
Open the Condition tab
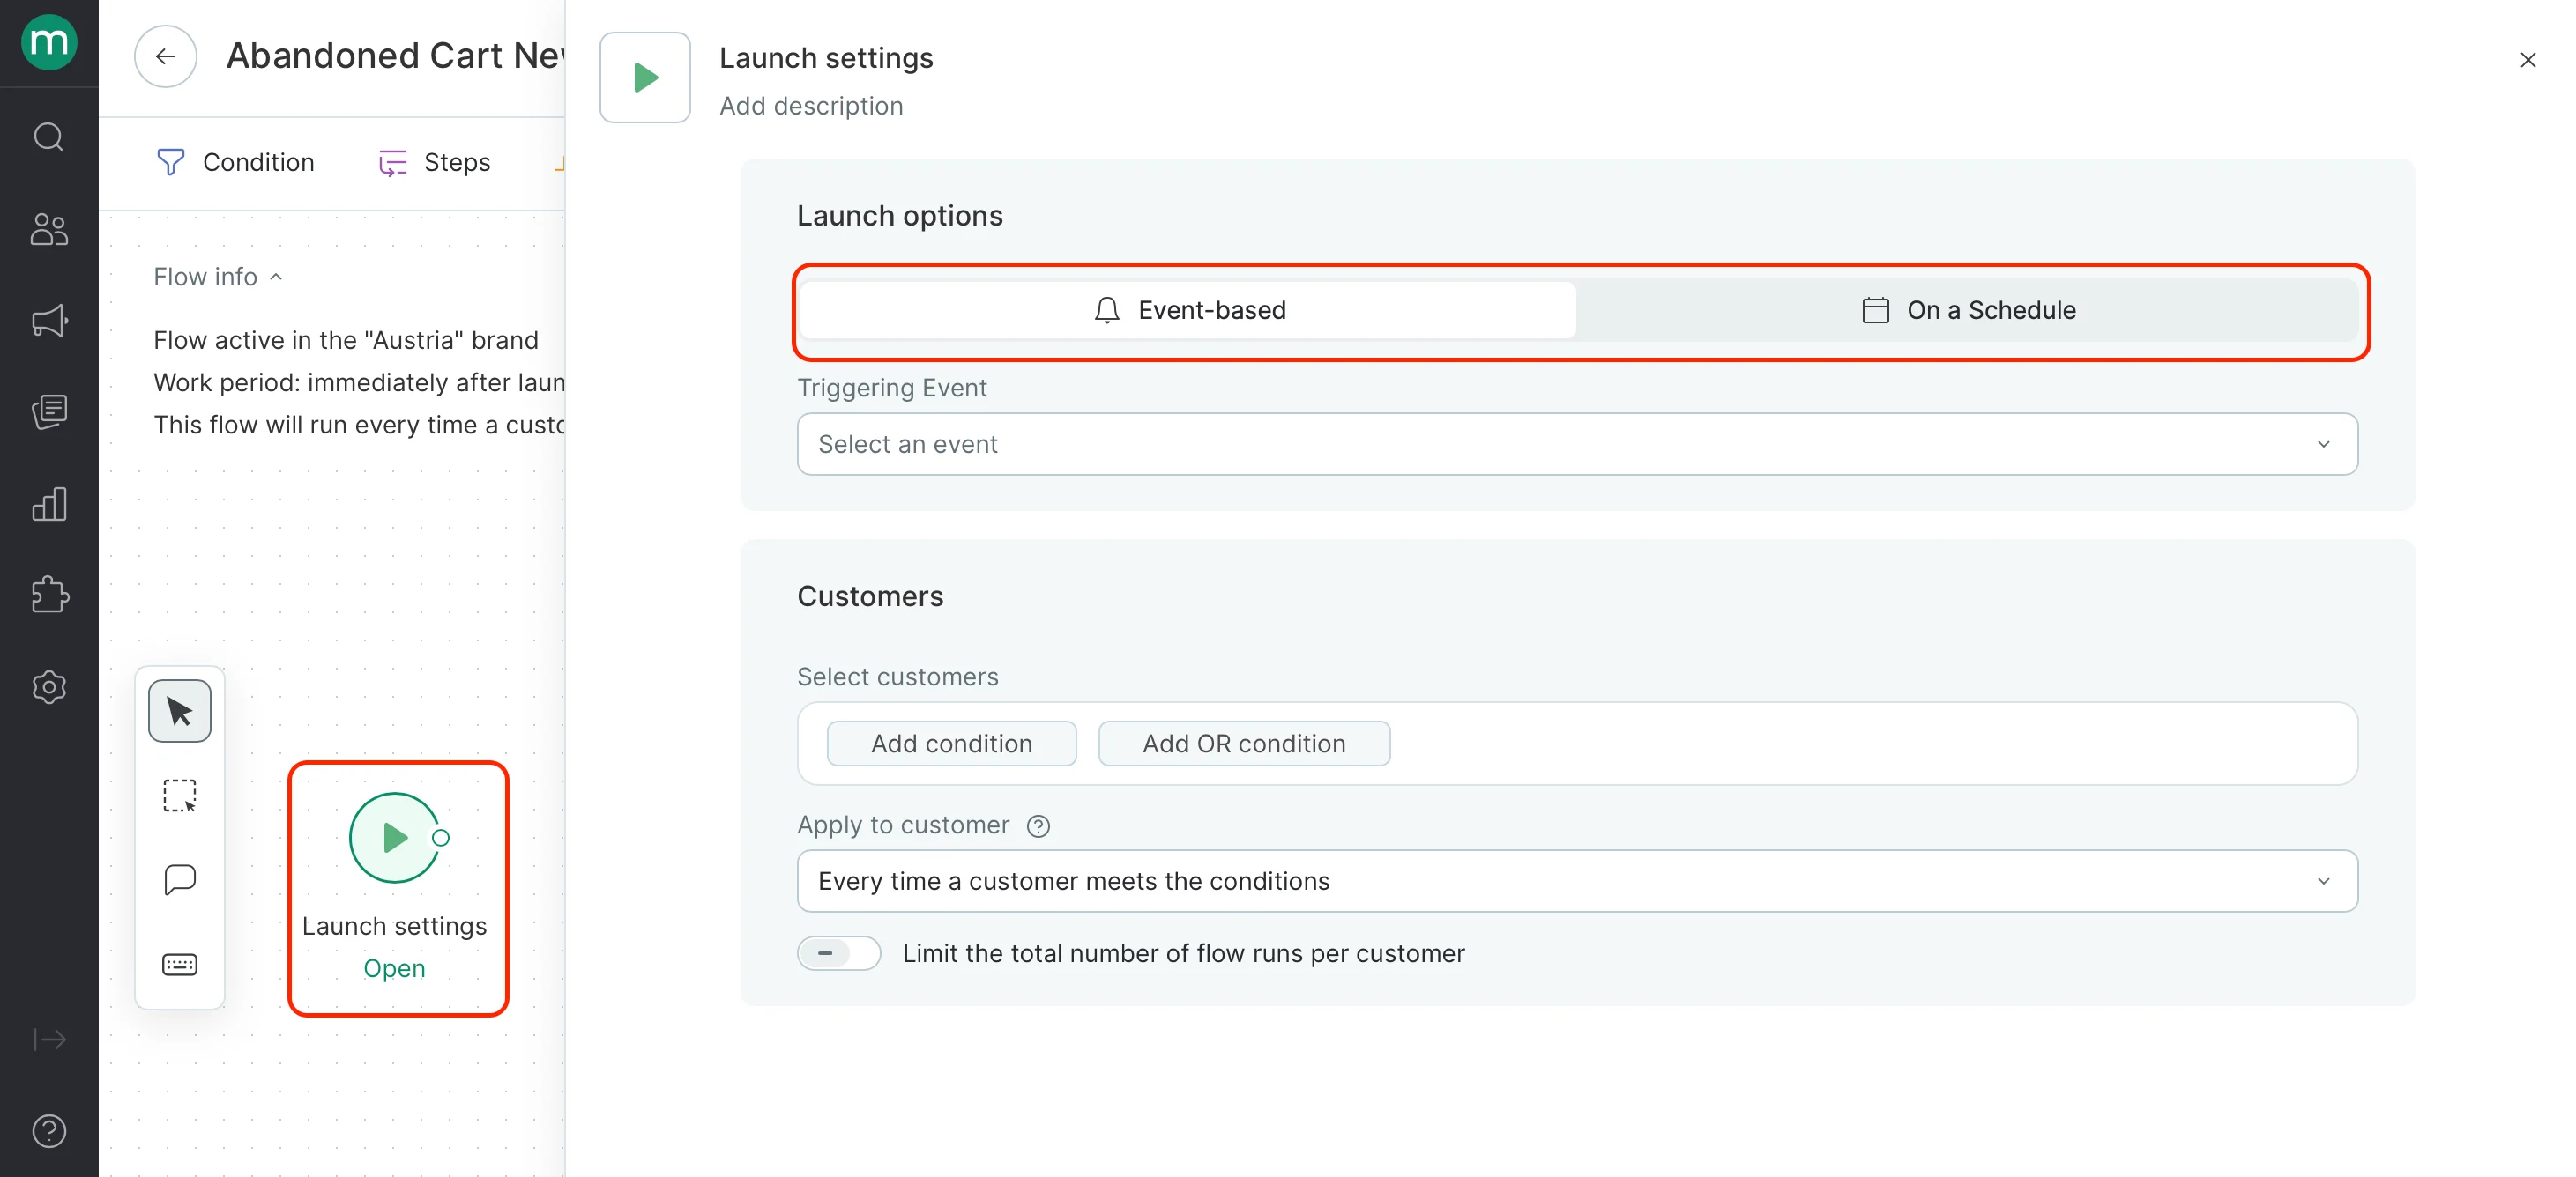click(x=236, y=162)
